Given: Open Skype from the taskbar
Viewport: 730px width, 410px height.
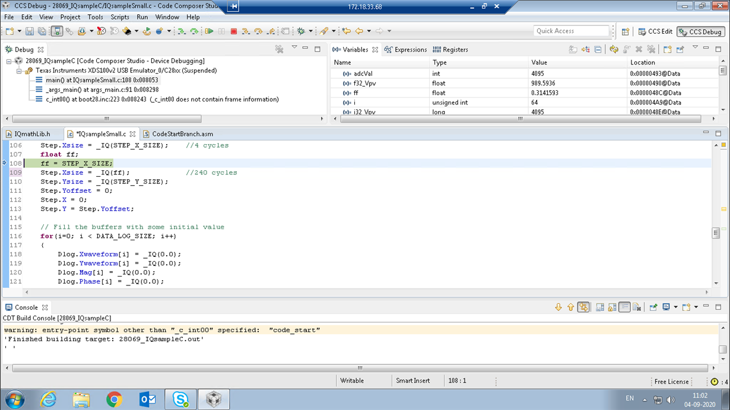Looking at the screenshot, I should pyautogui.click(x=180, y=399).
